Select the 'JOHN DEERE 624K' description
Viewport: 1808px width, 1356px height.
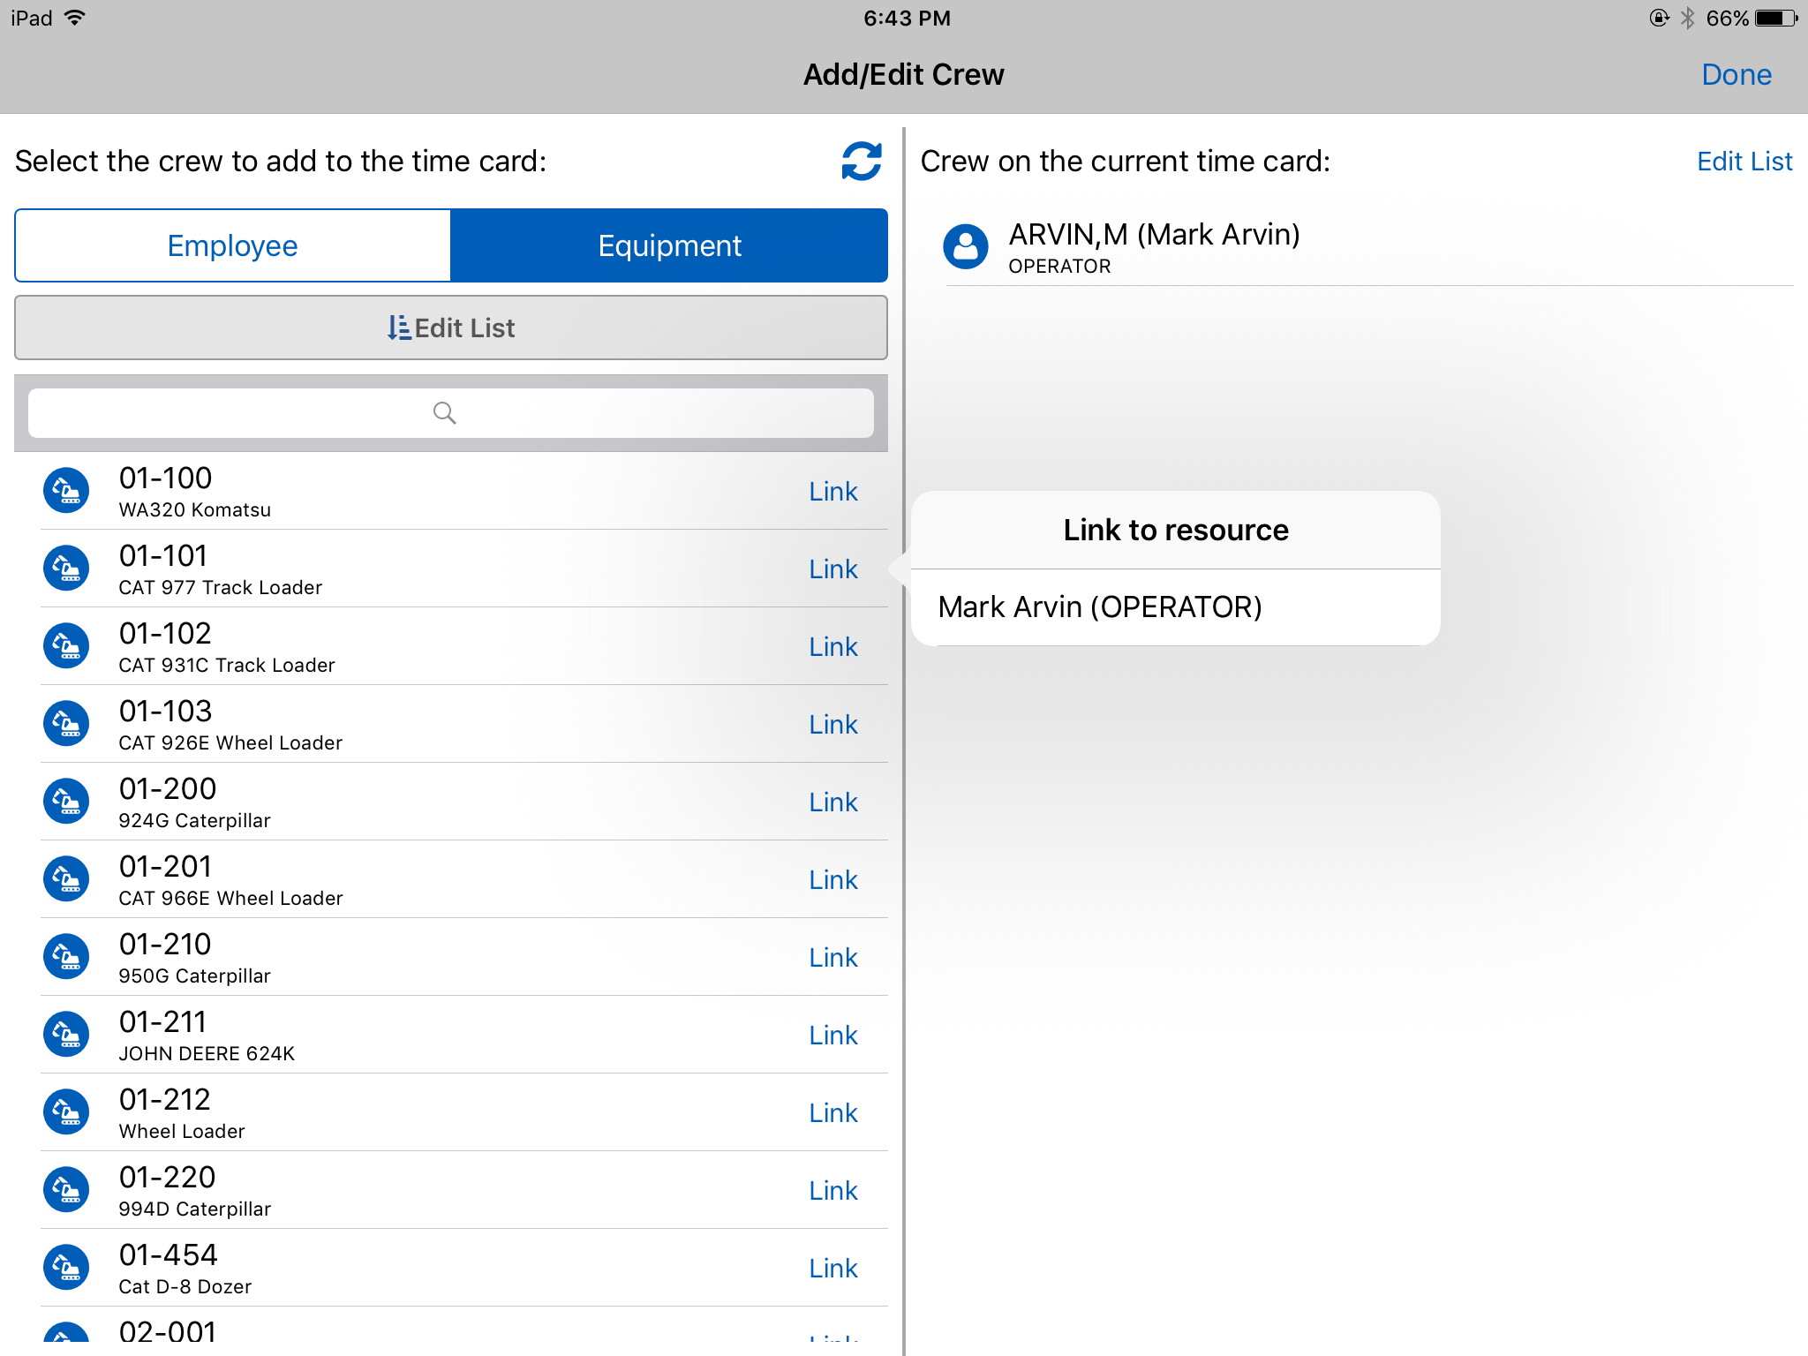coord(207,1054)
